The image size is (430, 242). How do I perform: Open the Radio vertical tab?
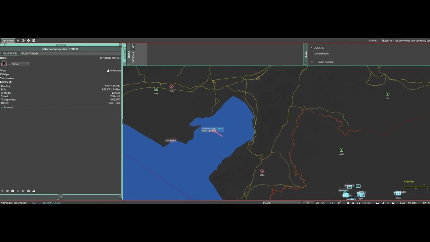coord(306,54)
